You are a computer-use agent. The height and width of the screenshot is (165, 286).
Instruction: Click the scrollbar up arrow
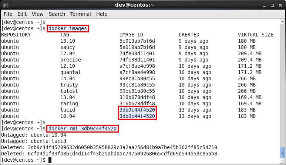point(282,22)
